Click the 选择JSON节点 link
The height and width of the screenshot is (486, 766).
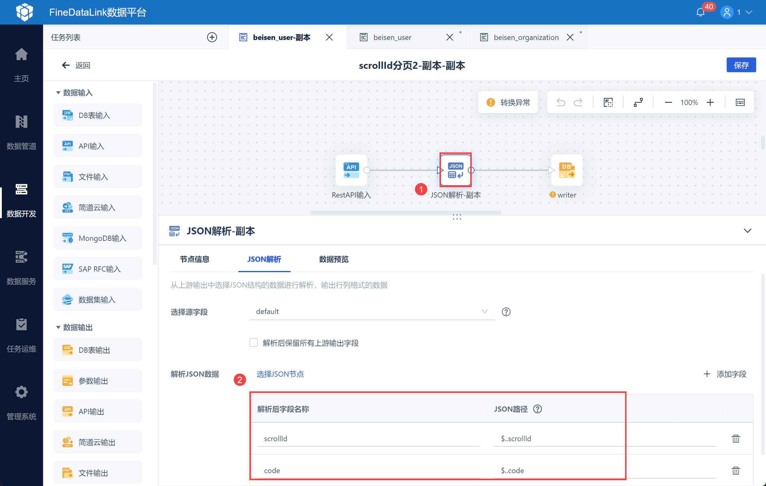point(280,374)
